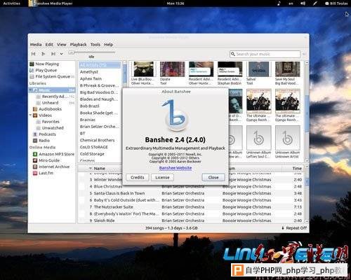Image resolution: width=351 pixels, height=280 pixels.
Task: Open the Radio source
Action: 44,141
